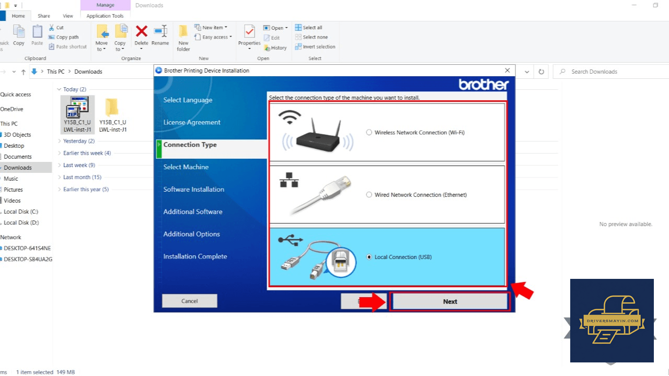Open the Easy access dropdown
669x376 pixels.
(x=213, y=37)
